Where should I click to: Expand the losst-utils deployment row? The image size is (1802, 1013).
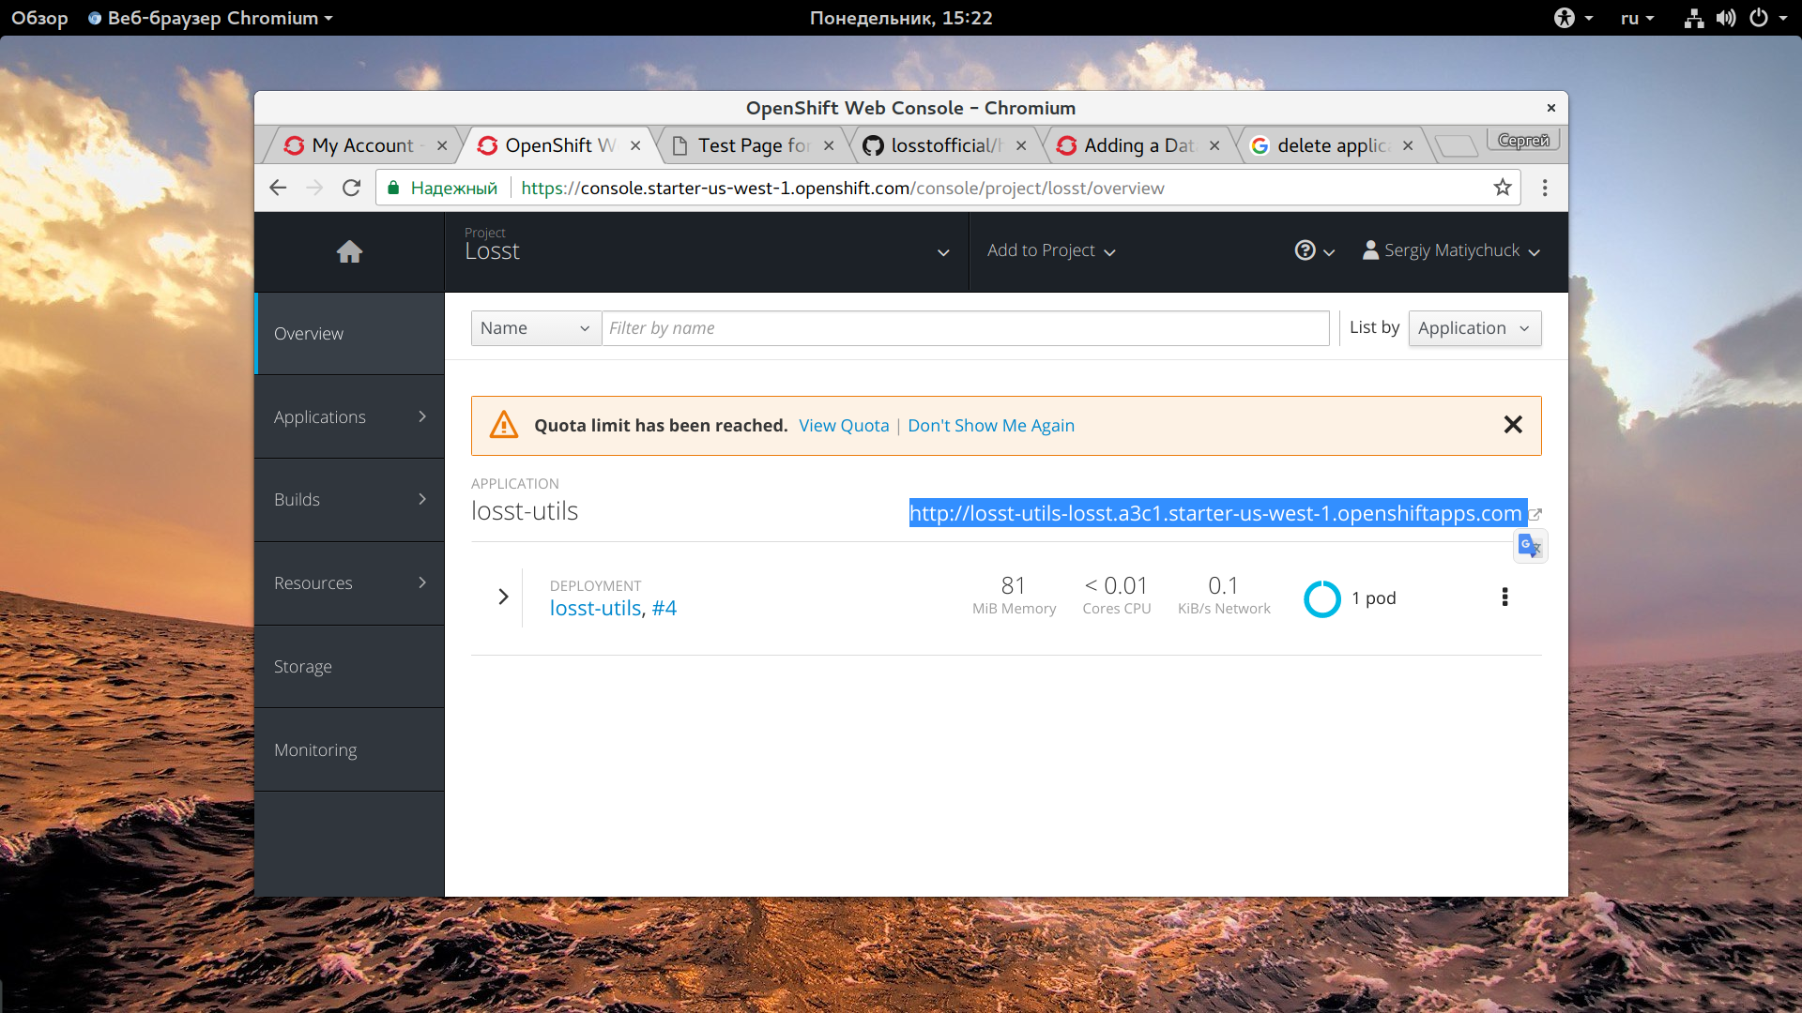[x=503, y=597]
